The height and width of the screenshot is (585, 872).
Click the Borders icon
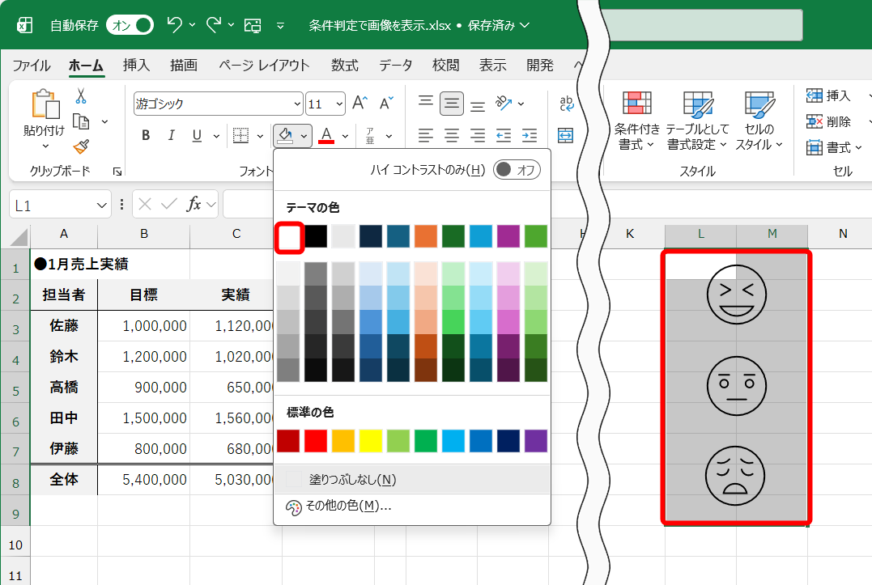point(240,136)
